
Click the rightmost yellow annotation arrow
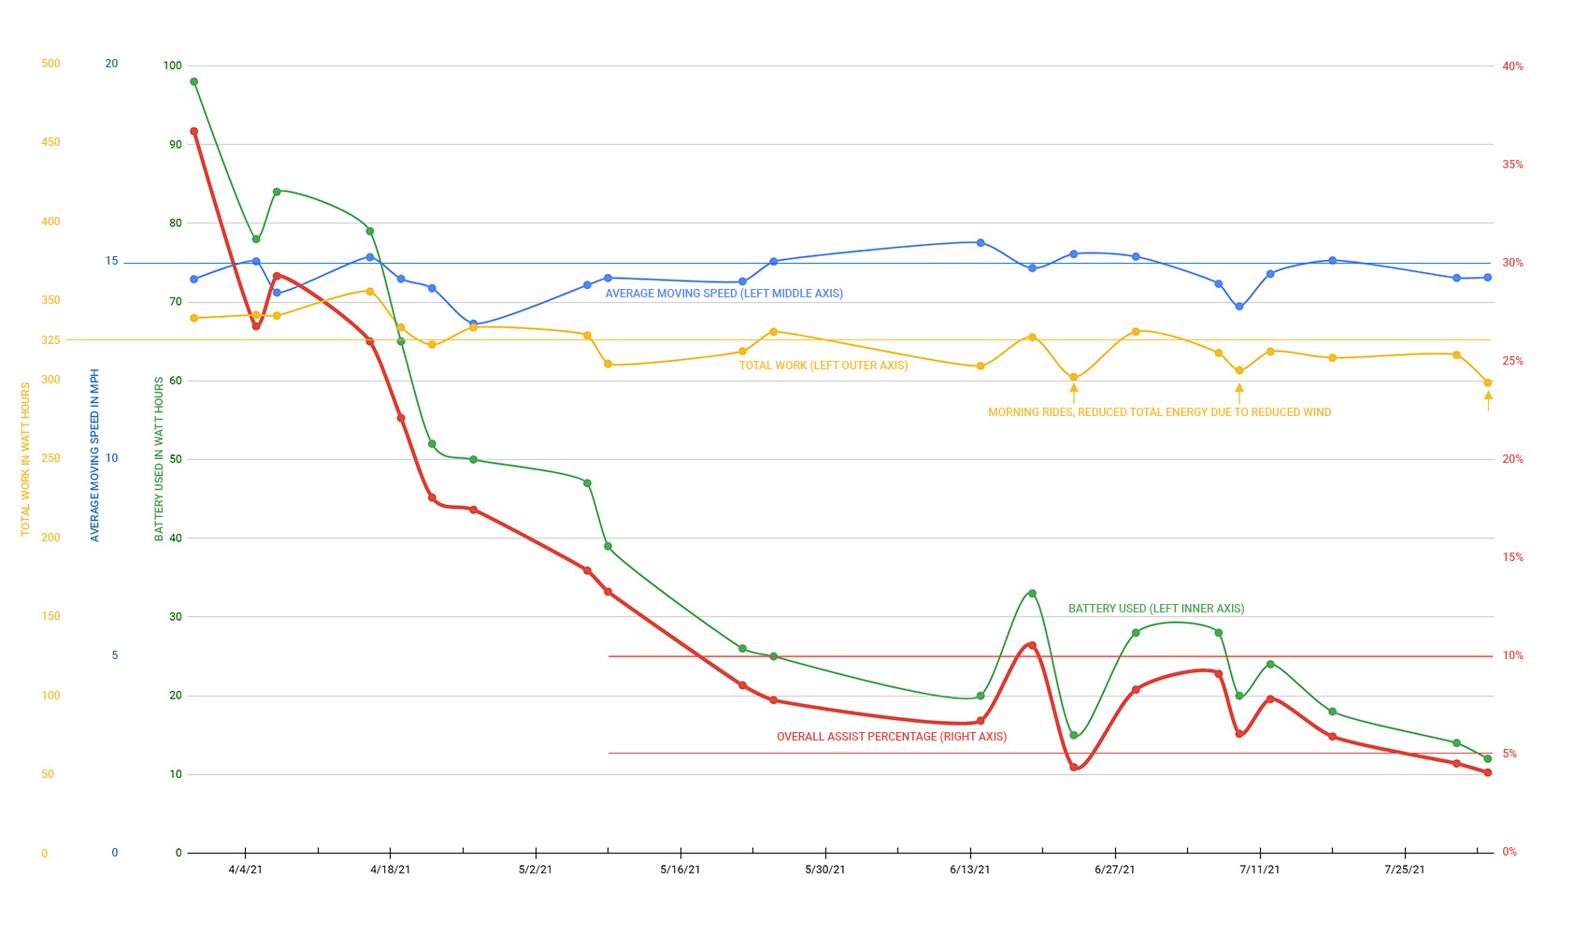(x=1488, y=401)
